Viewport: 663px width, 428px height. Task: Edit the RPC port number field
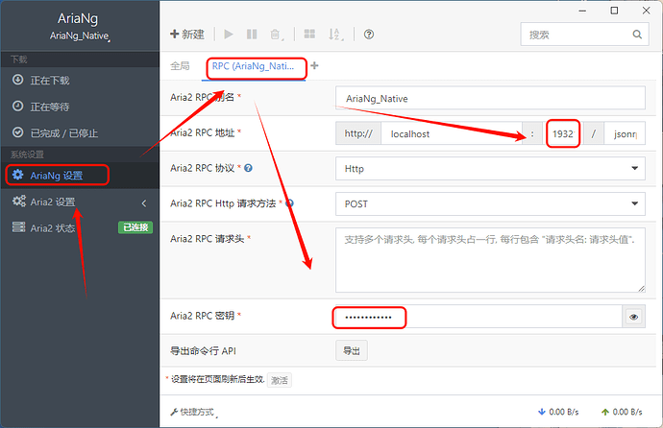pyautogui.click(x=563, y=133)
